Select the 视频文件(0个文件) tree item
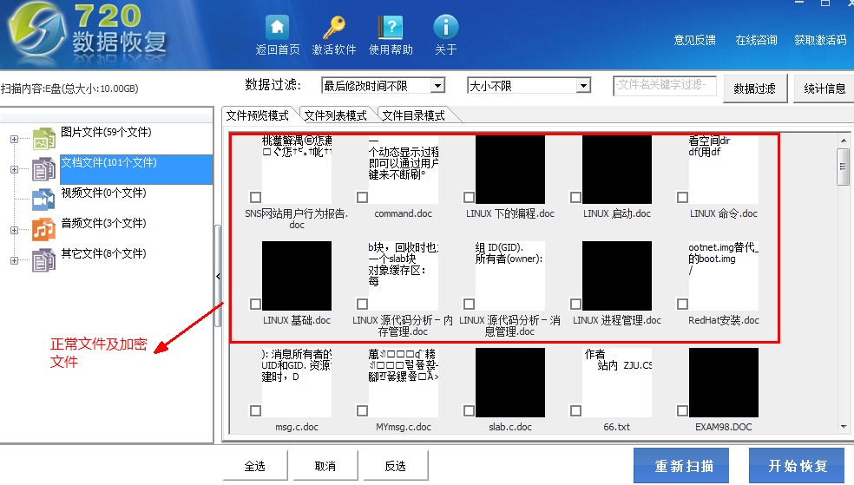The image size is (854, 485). (103, 193)
